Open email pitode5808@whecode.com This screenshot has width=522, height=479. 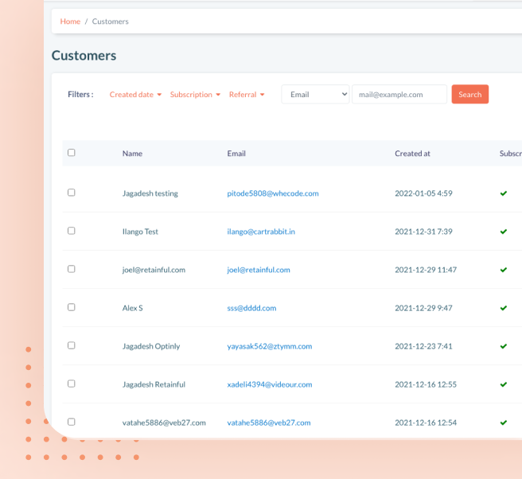pyautogui.click(x=273, y=193)
